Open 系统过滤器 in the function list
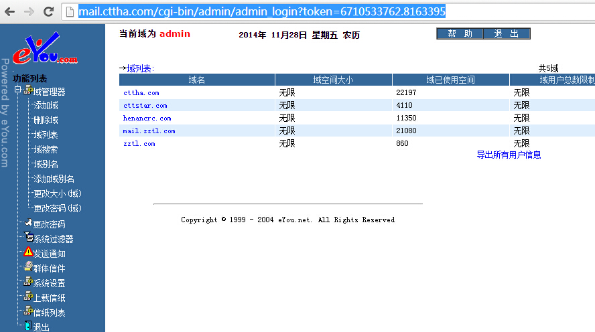 pos(53,239)
